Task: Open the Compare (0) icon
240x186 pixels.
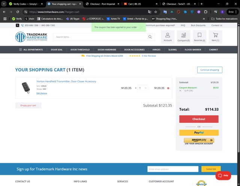Action: [x=183, y=37]
